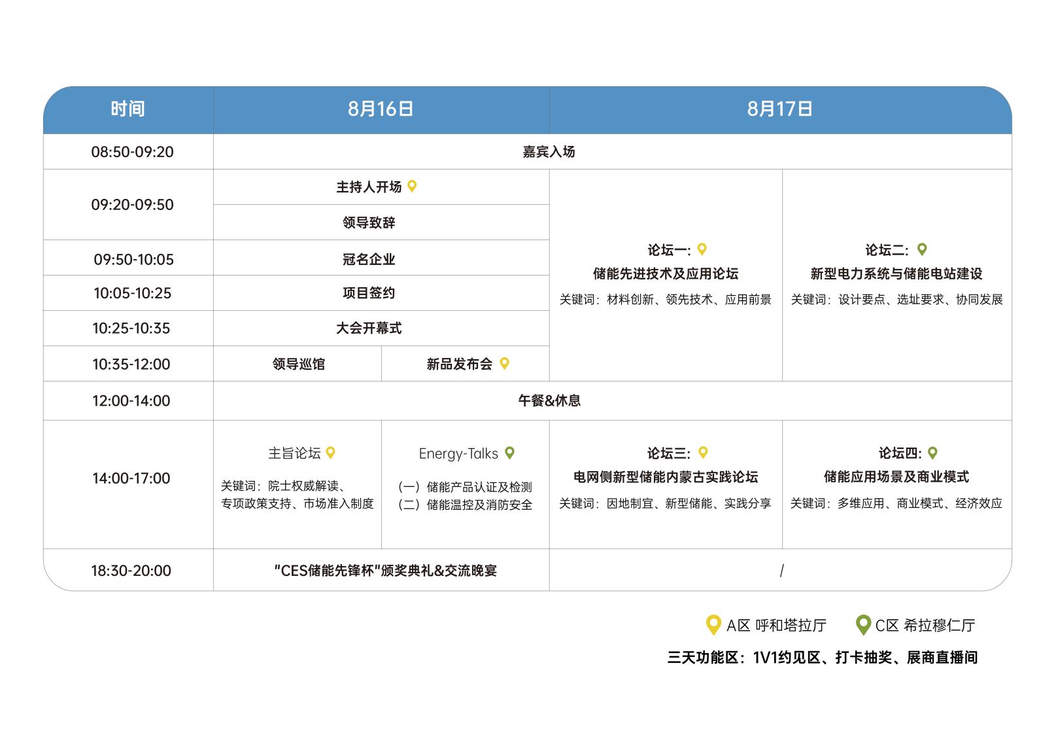Open the 储能先进技术及应用论坛 title
This screenshot has width=1056, height=746.
[x=665, y=274]
